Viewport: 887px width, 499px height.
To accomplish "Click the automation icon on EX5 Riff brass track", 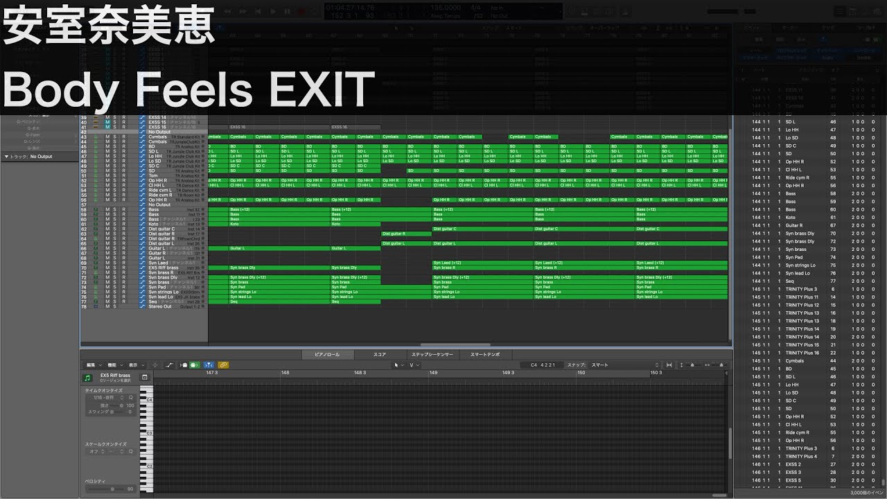I will [142, 268].
